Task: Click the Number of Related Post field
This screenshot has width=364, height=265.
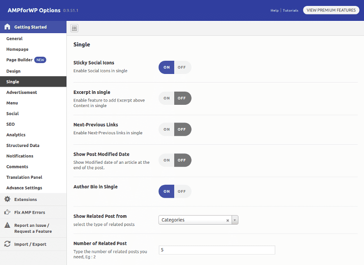Action: (217, 250)
